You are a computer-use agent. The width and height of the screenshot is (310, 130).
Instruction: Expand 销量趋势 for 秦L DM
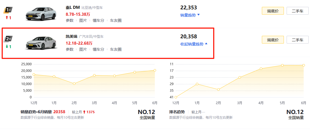click(190, 15)
